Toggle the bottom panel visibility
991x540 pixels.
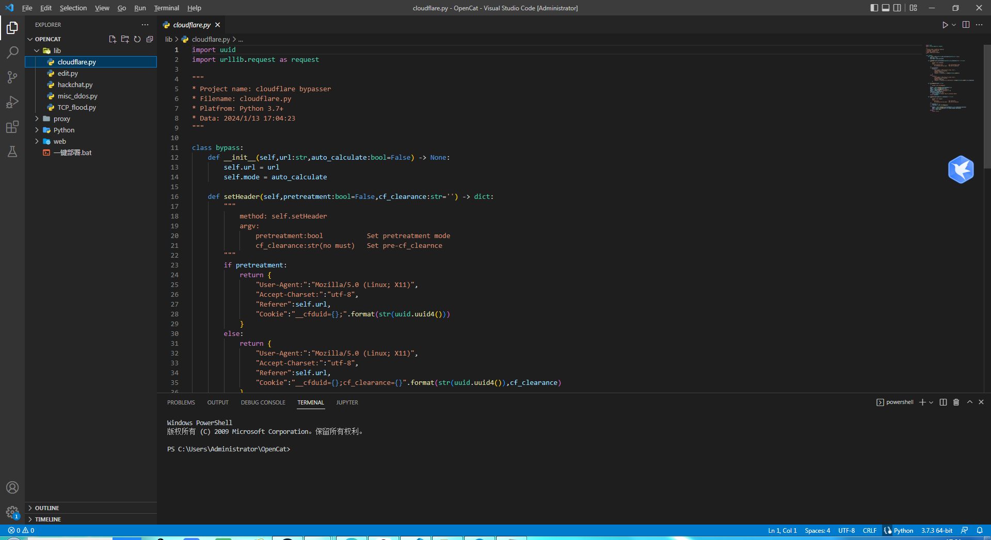[886, 8]
